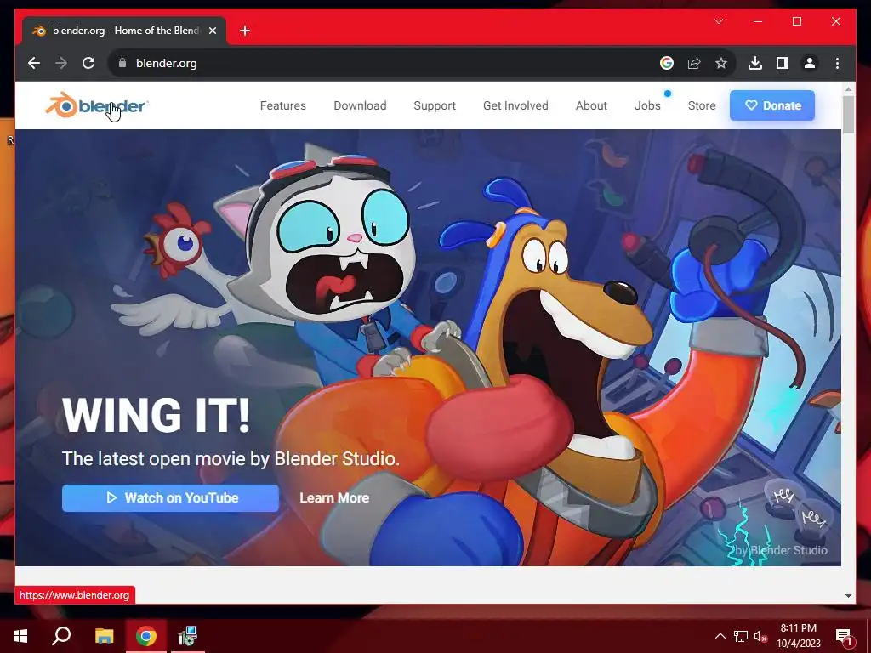Click the network icon in system tray
The image size is (871, 653).
[741, 636]
